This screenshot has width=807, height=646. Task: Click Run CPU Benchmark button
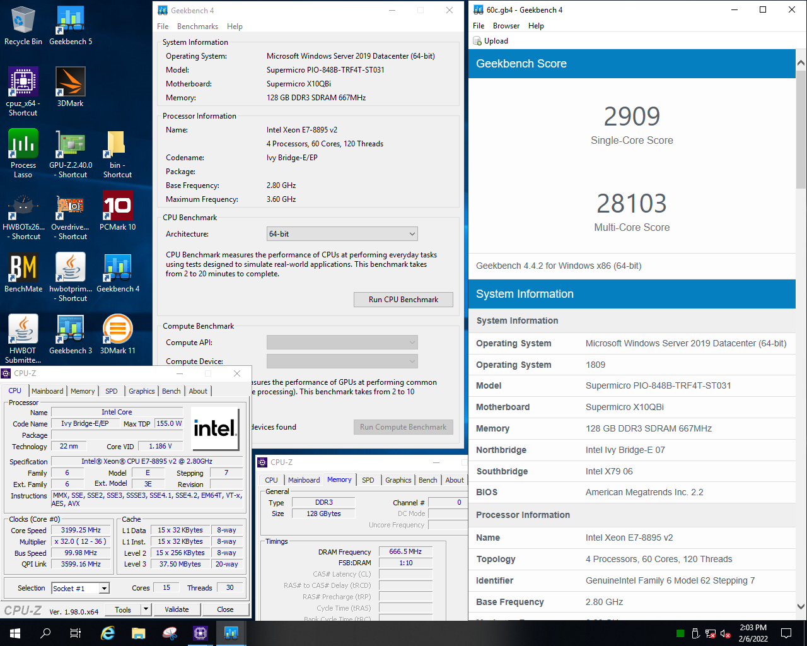tap(403, 300)
